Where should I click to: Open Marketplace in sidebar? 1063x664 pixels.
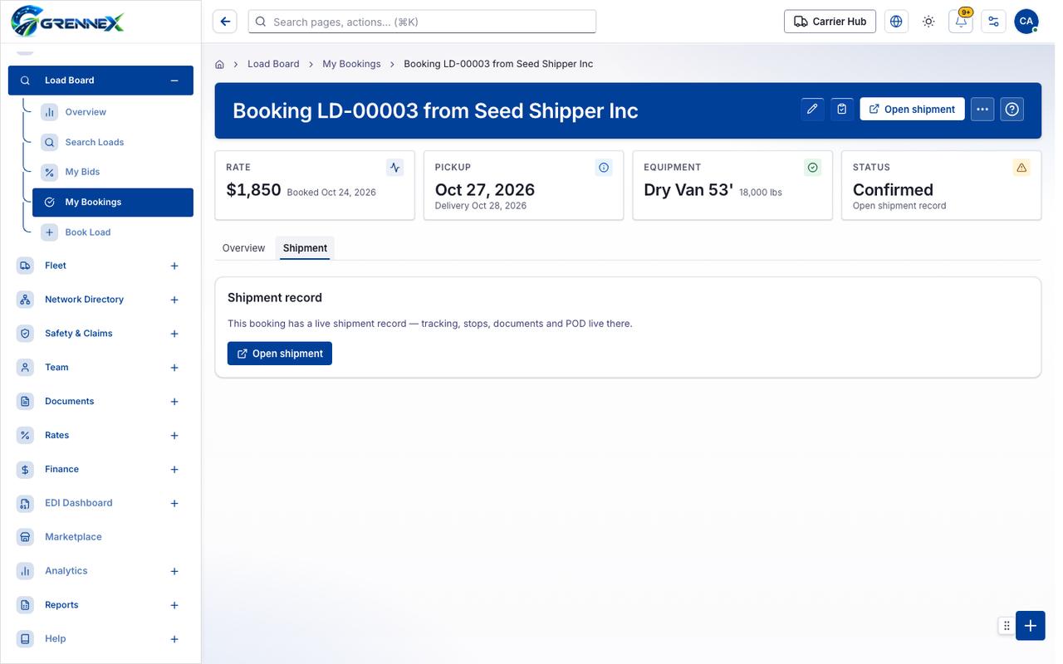(x=100, y=537)
